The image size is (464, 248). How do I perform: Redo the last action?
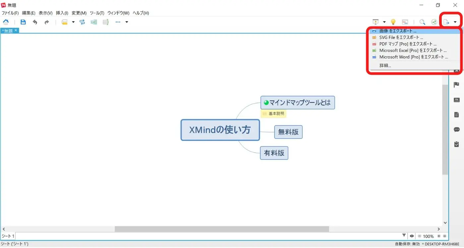coord(47,22)
